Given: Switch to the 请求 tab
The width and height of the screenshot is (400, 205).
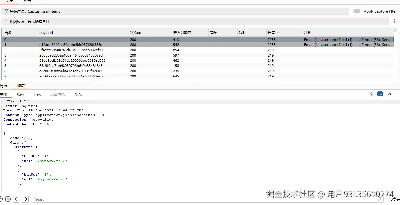Looking at the screenshot, I should (x=3, y=86).
